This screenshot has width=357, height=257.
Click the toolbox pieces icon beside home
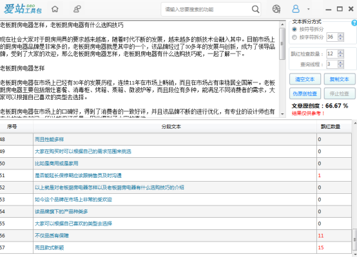point(77,9)
